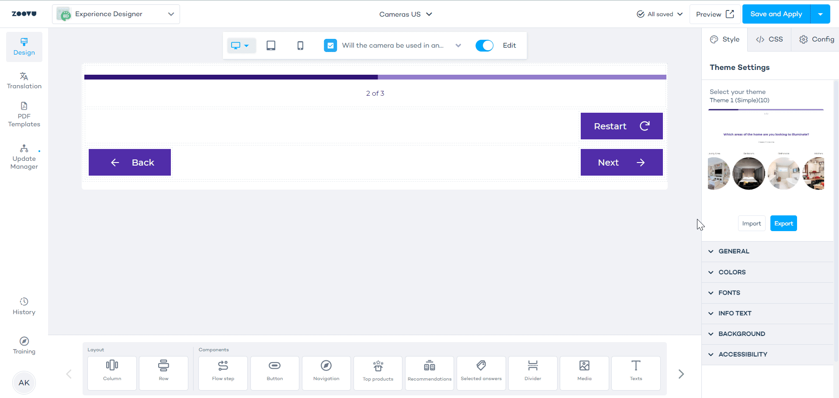Open the Config tab
The height and width of the screenshot is (398, 839).
pyautogui.click(x=816, y=39)
